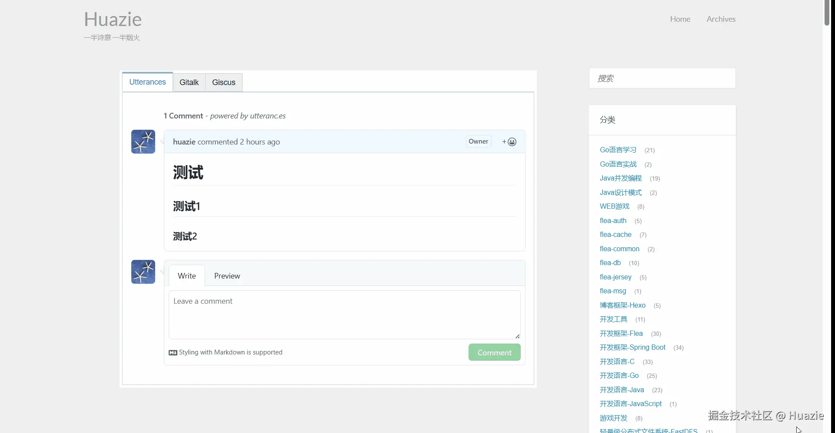Go to the Home page
Viewport: 835px width, 433px height.
pos(680,19)
